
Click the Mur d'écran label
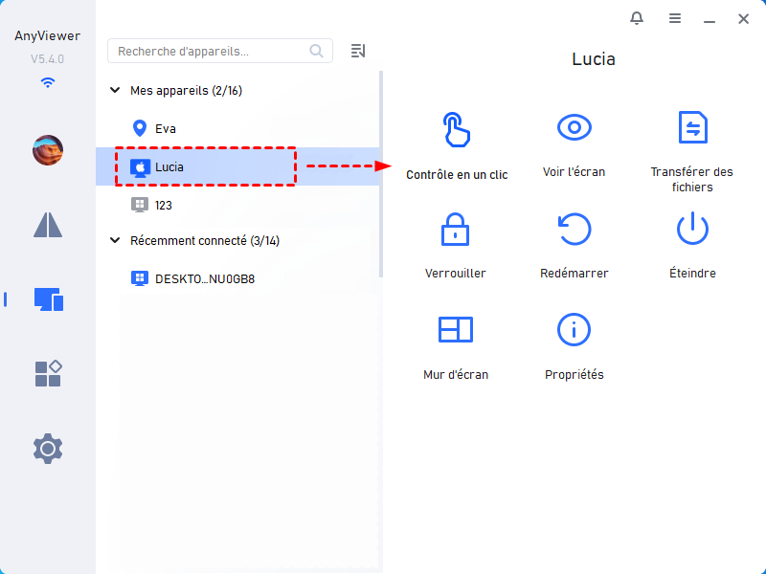tap(456, 375)
